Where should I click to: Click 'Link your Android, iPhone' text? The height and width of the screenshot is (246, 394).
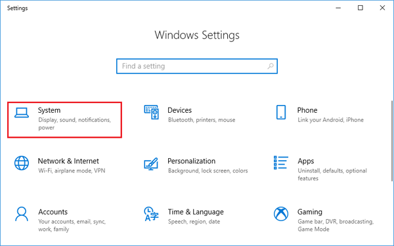point(330,120)
